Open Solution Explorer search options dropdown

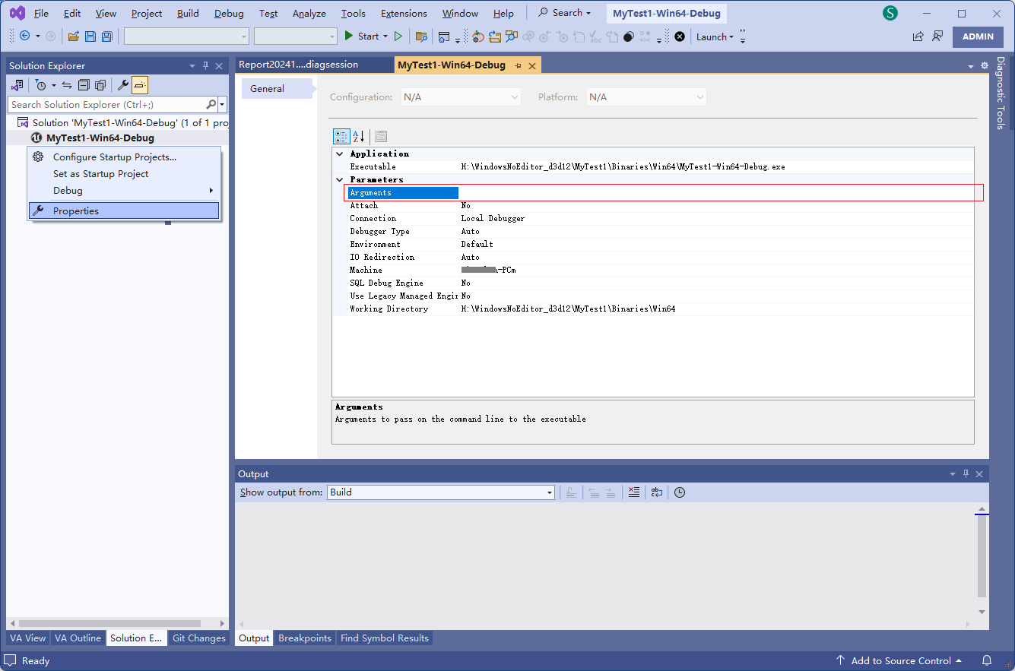pos(222,104)
